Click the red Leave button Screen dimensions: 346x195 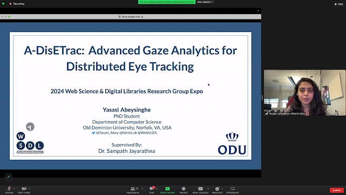[x=336, y=190]
